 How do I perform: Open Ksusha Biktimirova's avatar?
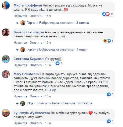click(x=6, y=32)
